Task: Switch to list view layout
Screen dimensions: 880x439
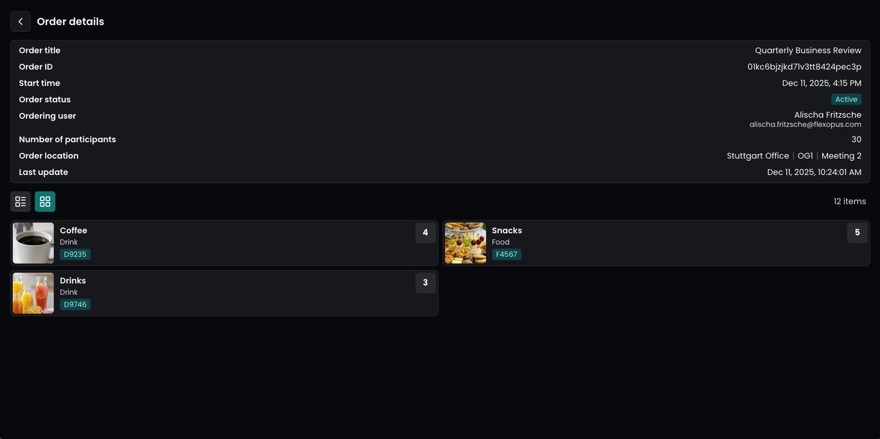Action: [20, 202]
